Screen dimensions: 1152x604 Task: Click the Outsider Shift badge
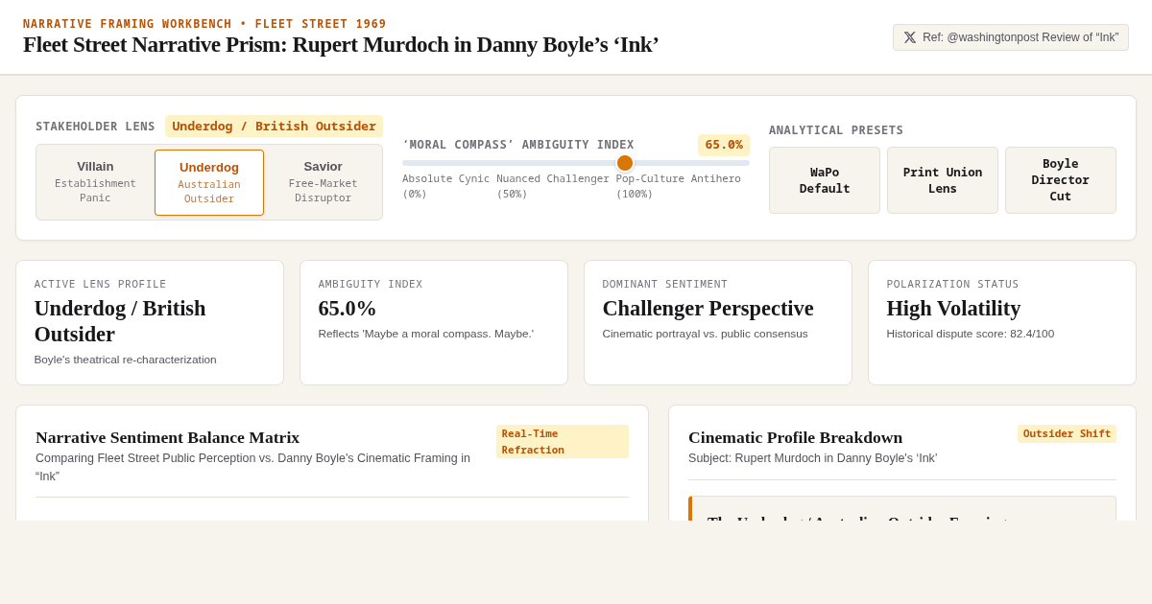coord(1067,433)
